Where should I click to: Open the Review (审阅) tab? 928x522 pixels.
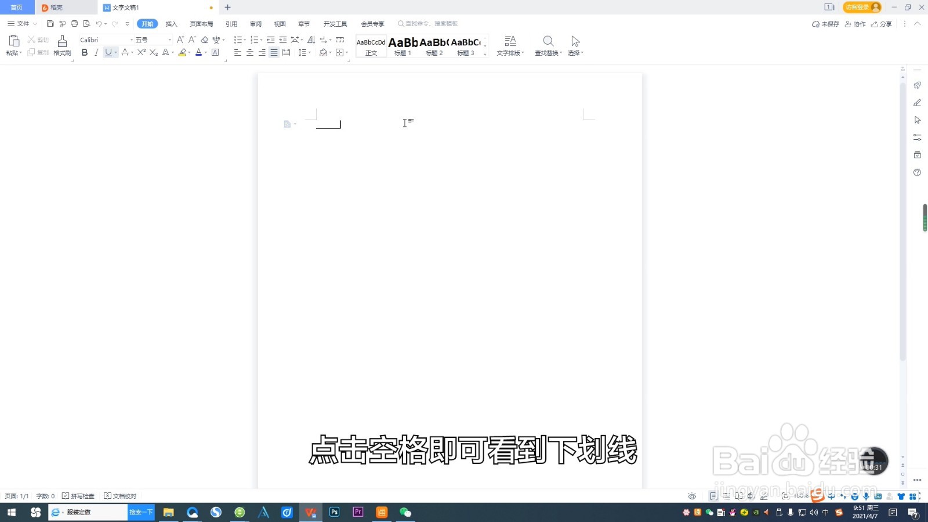[256, 24]
